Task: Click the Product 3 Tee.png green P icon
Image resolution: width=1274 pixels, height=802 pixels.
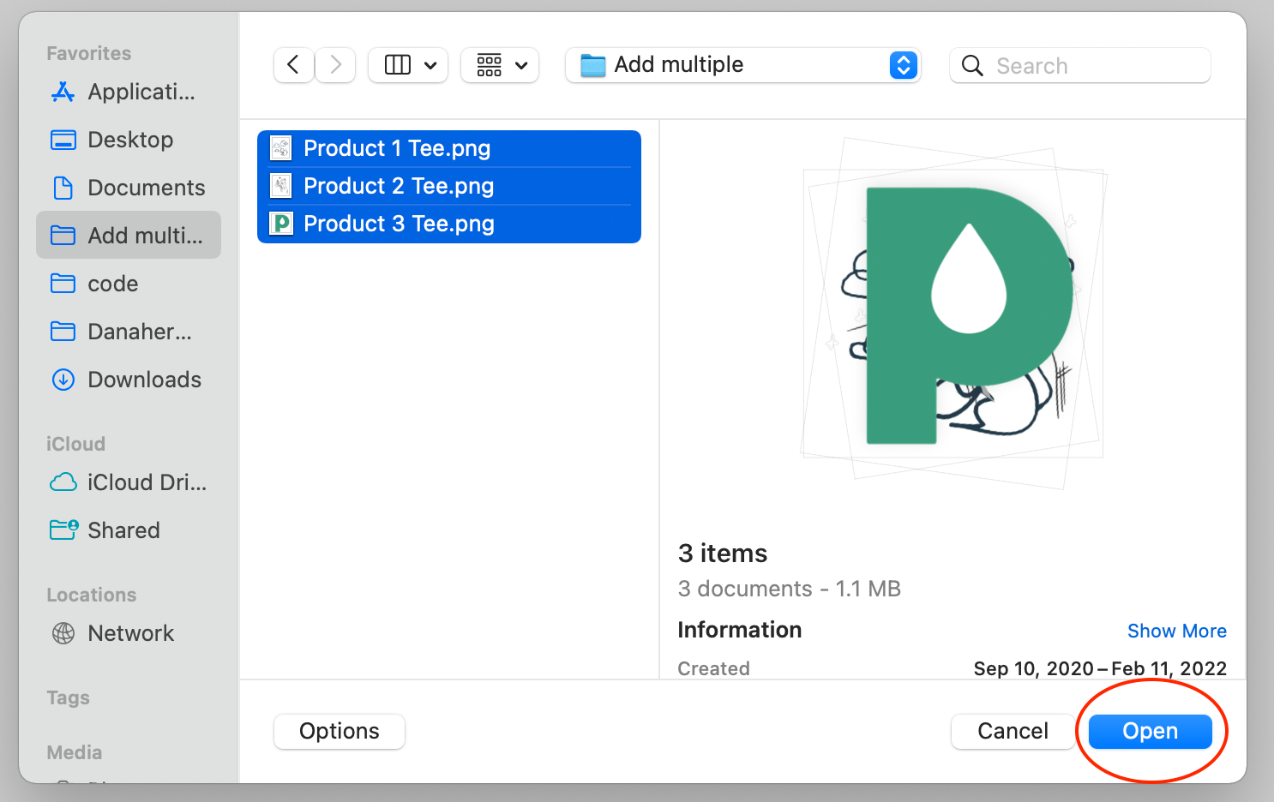Action: click(281, 224)
